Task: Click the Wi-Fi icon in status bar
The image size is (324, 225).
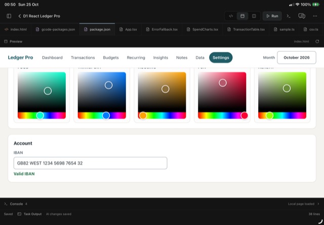Action: tap(298, 5)
